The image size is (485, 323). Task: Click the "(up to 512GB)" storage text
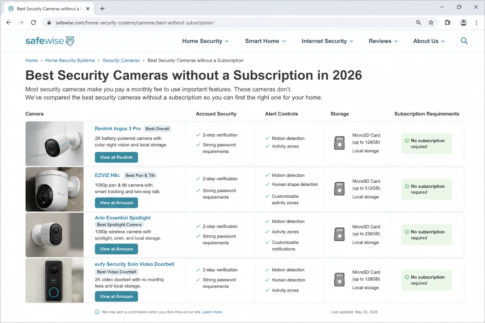366,188
